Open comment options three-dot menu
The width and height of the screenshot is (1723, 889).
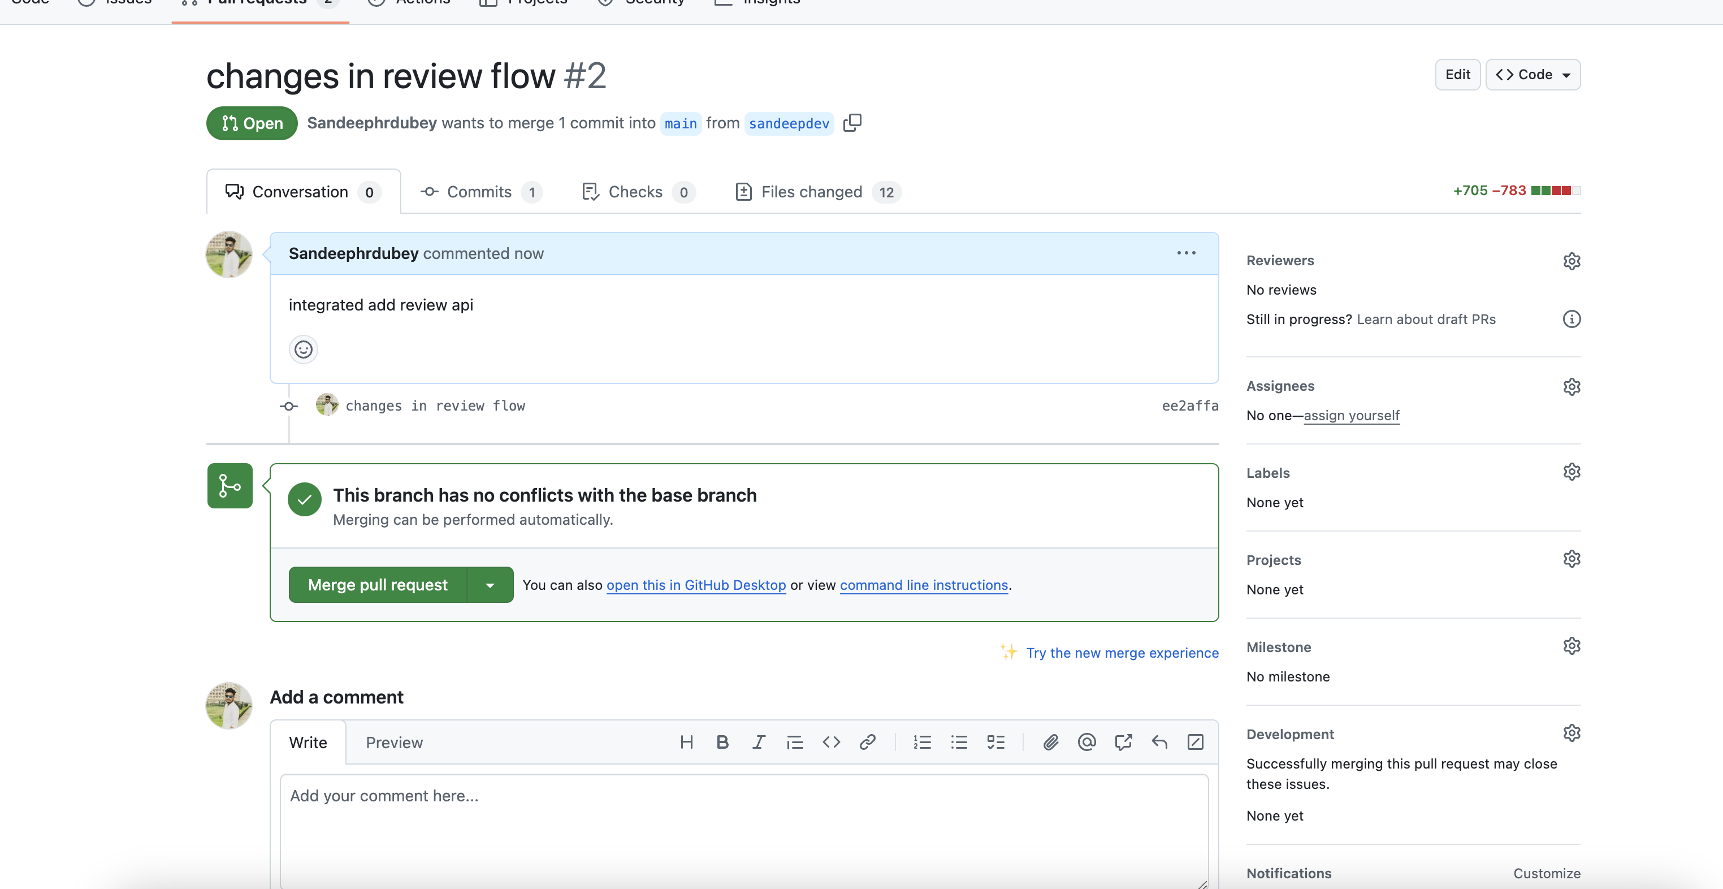pos(1186,253)
